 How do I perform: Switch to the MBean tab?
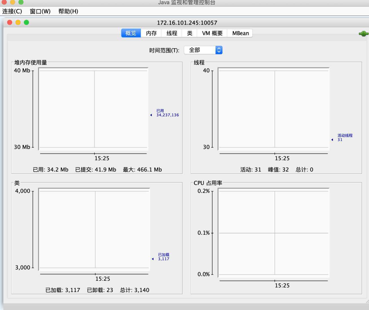point(240,33)
